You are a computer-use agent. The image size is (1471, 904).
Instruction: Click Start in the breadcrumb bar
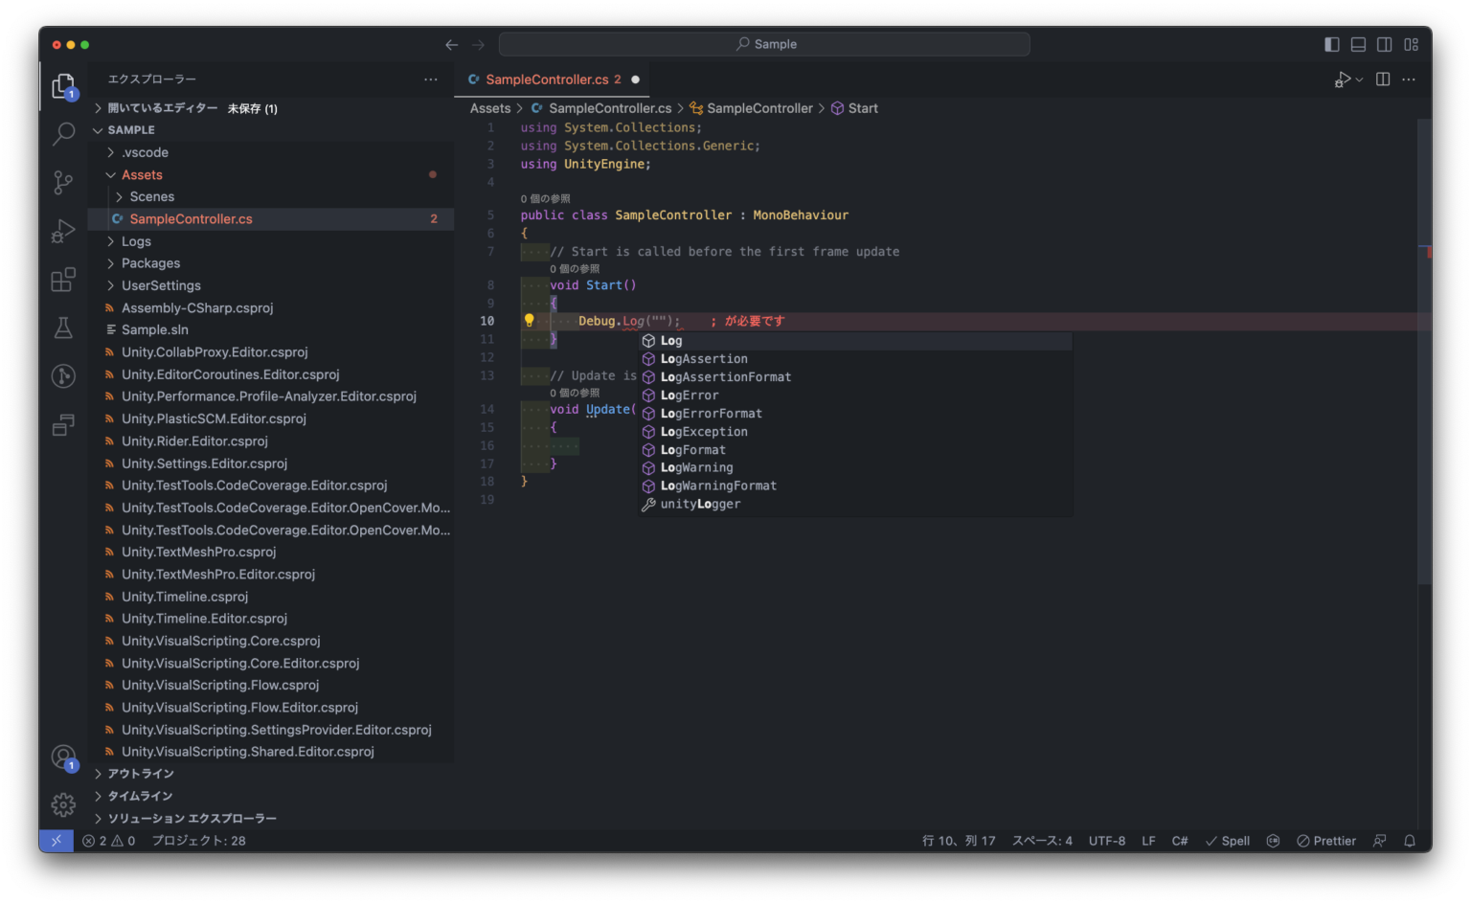(x=861, y=108)
